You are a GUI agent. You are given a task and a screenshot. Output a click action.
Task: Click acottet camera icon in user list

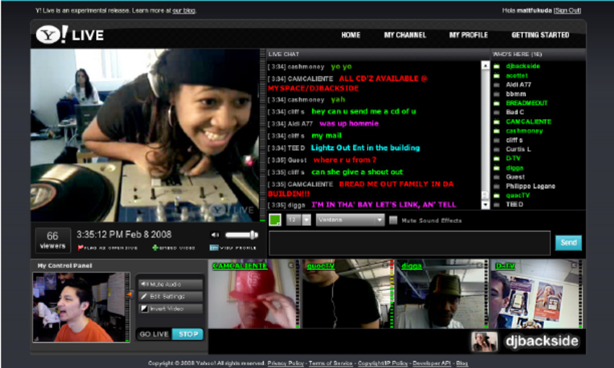coord(496,76)
